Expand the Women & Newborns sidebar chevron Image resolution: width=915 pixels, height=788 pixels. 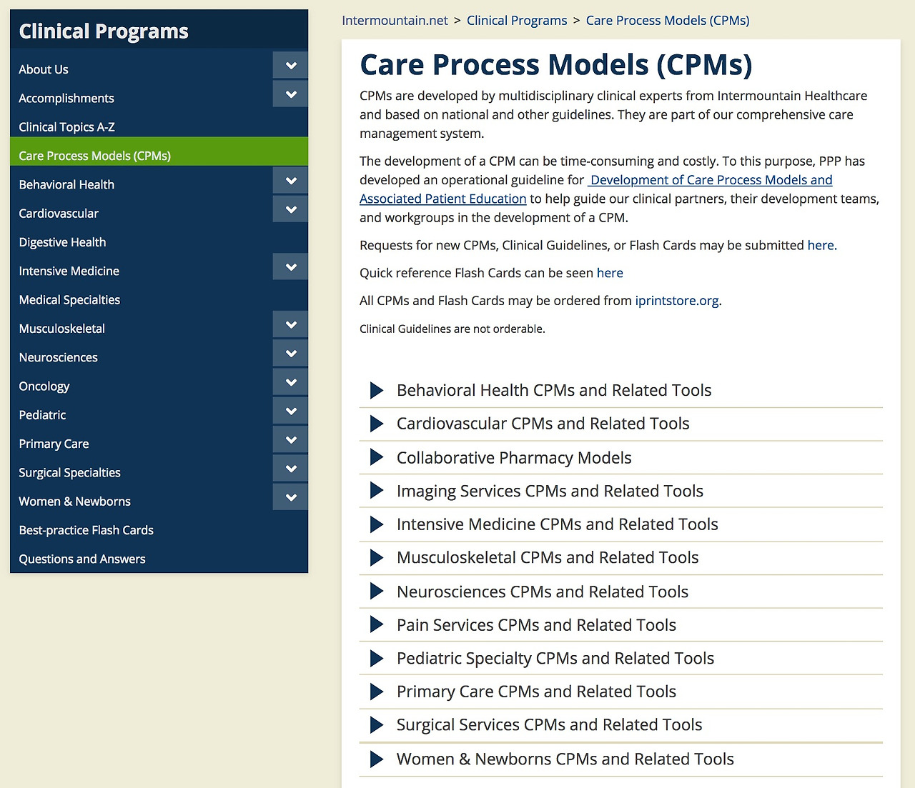(290, 497)
